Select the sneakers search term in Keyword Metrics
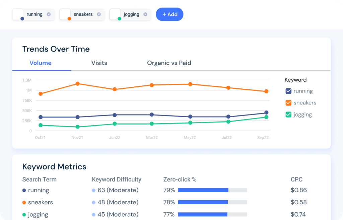The width and height of the screenshot is (343, 220). click(x=40, y=202)
